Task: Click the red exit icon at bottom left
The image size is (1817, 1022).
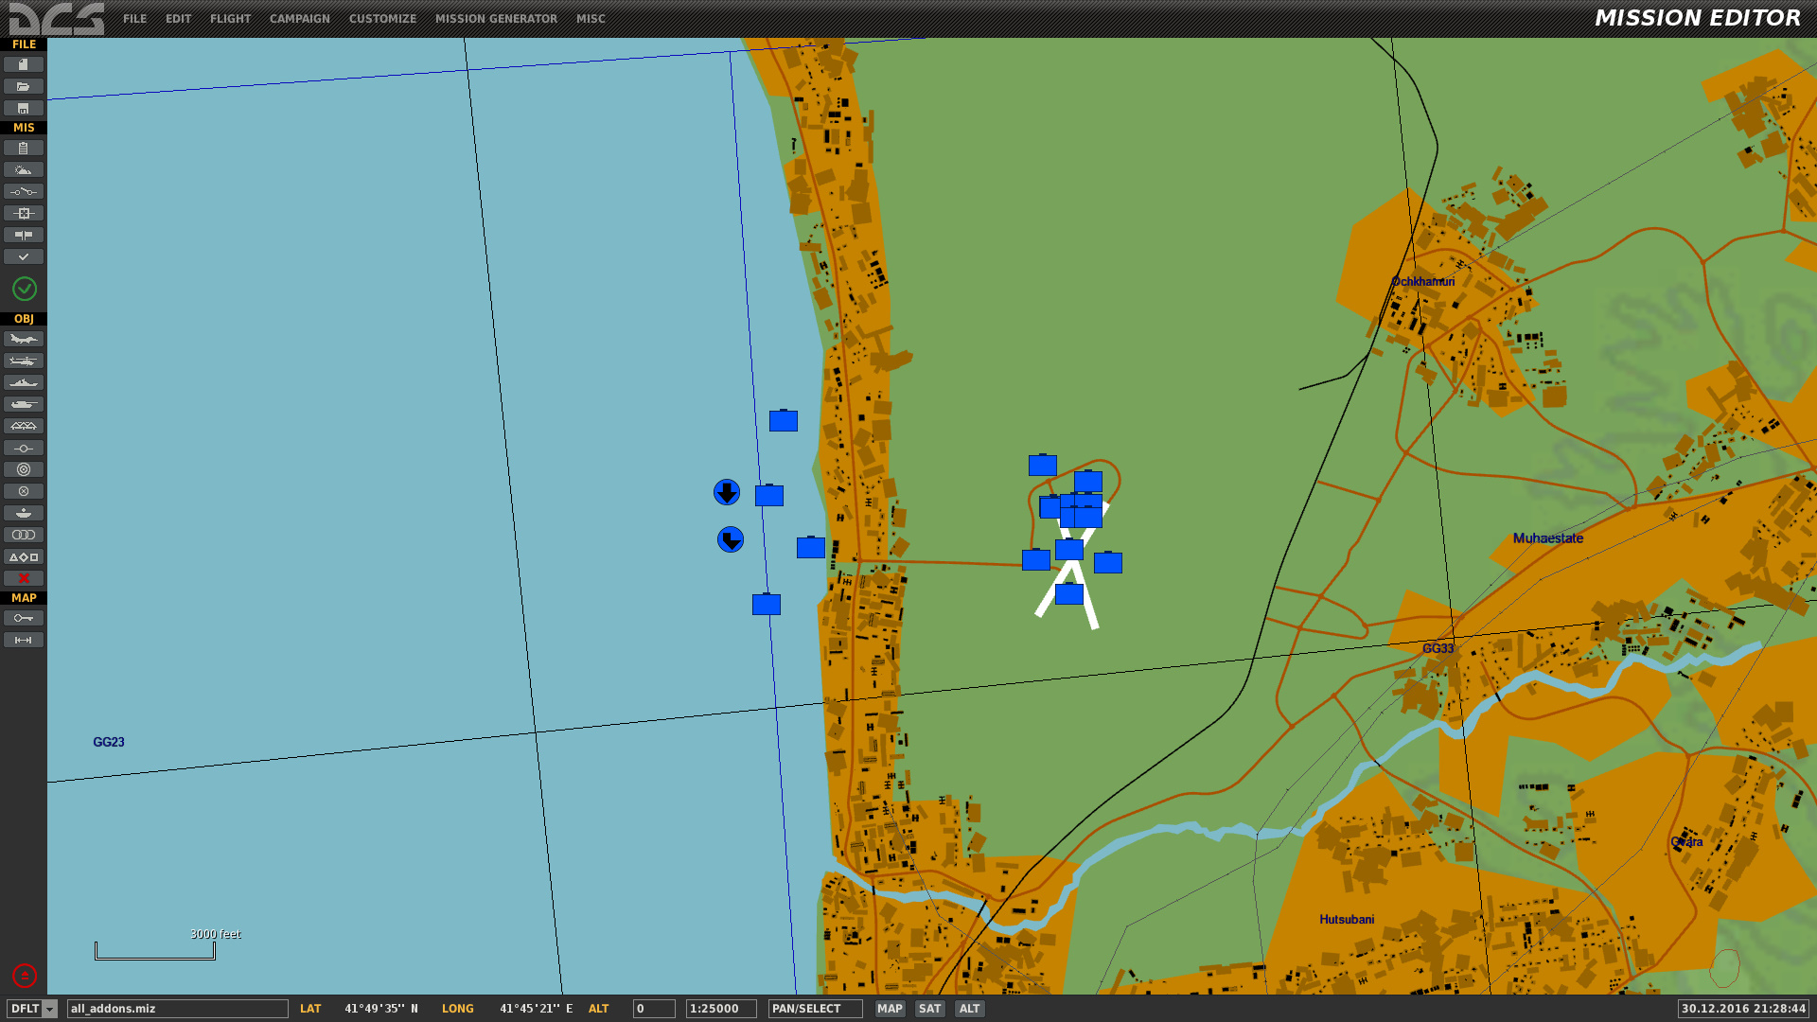Action: coord(25,975)
